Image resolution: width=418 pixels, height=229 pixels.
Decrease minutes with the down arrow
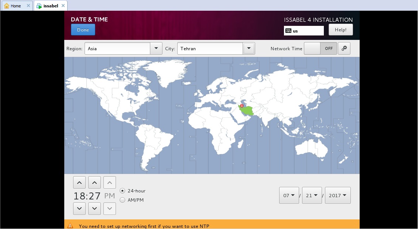95,208
